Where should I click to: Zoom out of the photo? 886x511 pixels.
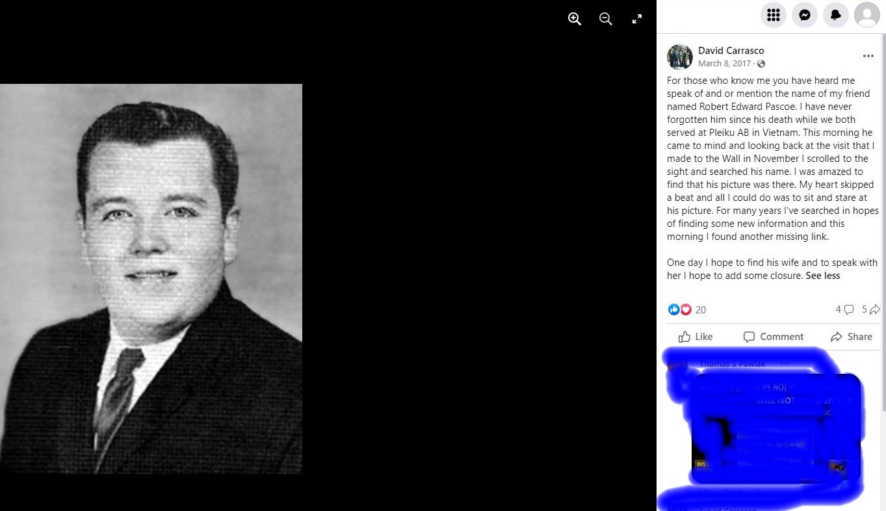pos(606,19)
